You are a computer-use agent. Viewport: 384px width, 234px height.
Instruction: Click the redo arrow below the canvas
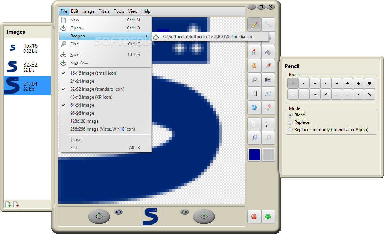(185, 212)
